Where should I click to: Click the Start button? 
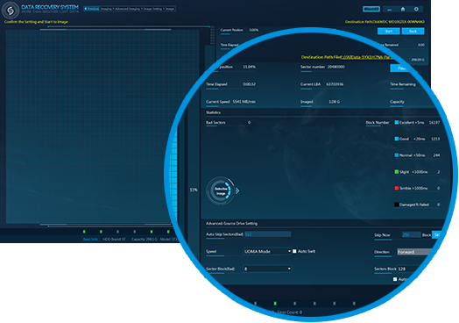(388, 31)
